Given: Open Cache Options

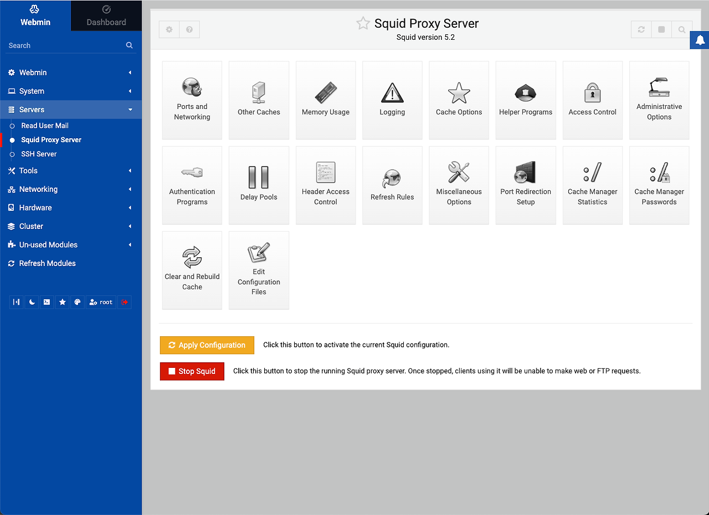Looking at the screenshot, I should click(x=459, y=100).
